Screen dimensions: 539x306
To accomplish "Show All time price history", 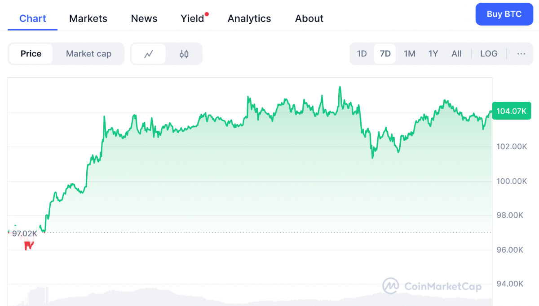I will (x=456, y=54).
